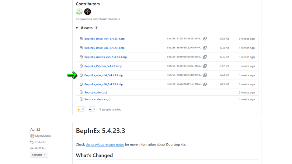Viewport: 292px width, 164px height.
Task: Open the Compare dropdown
Action: pos(39,155)
